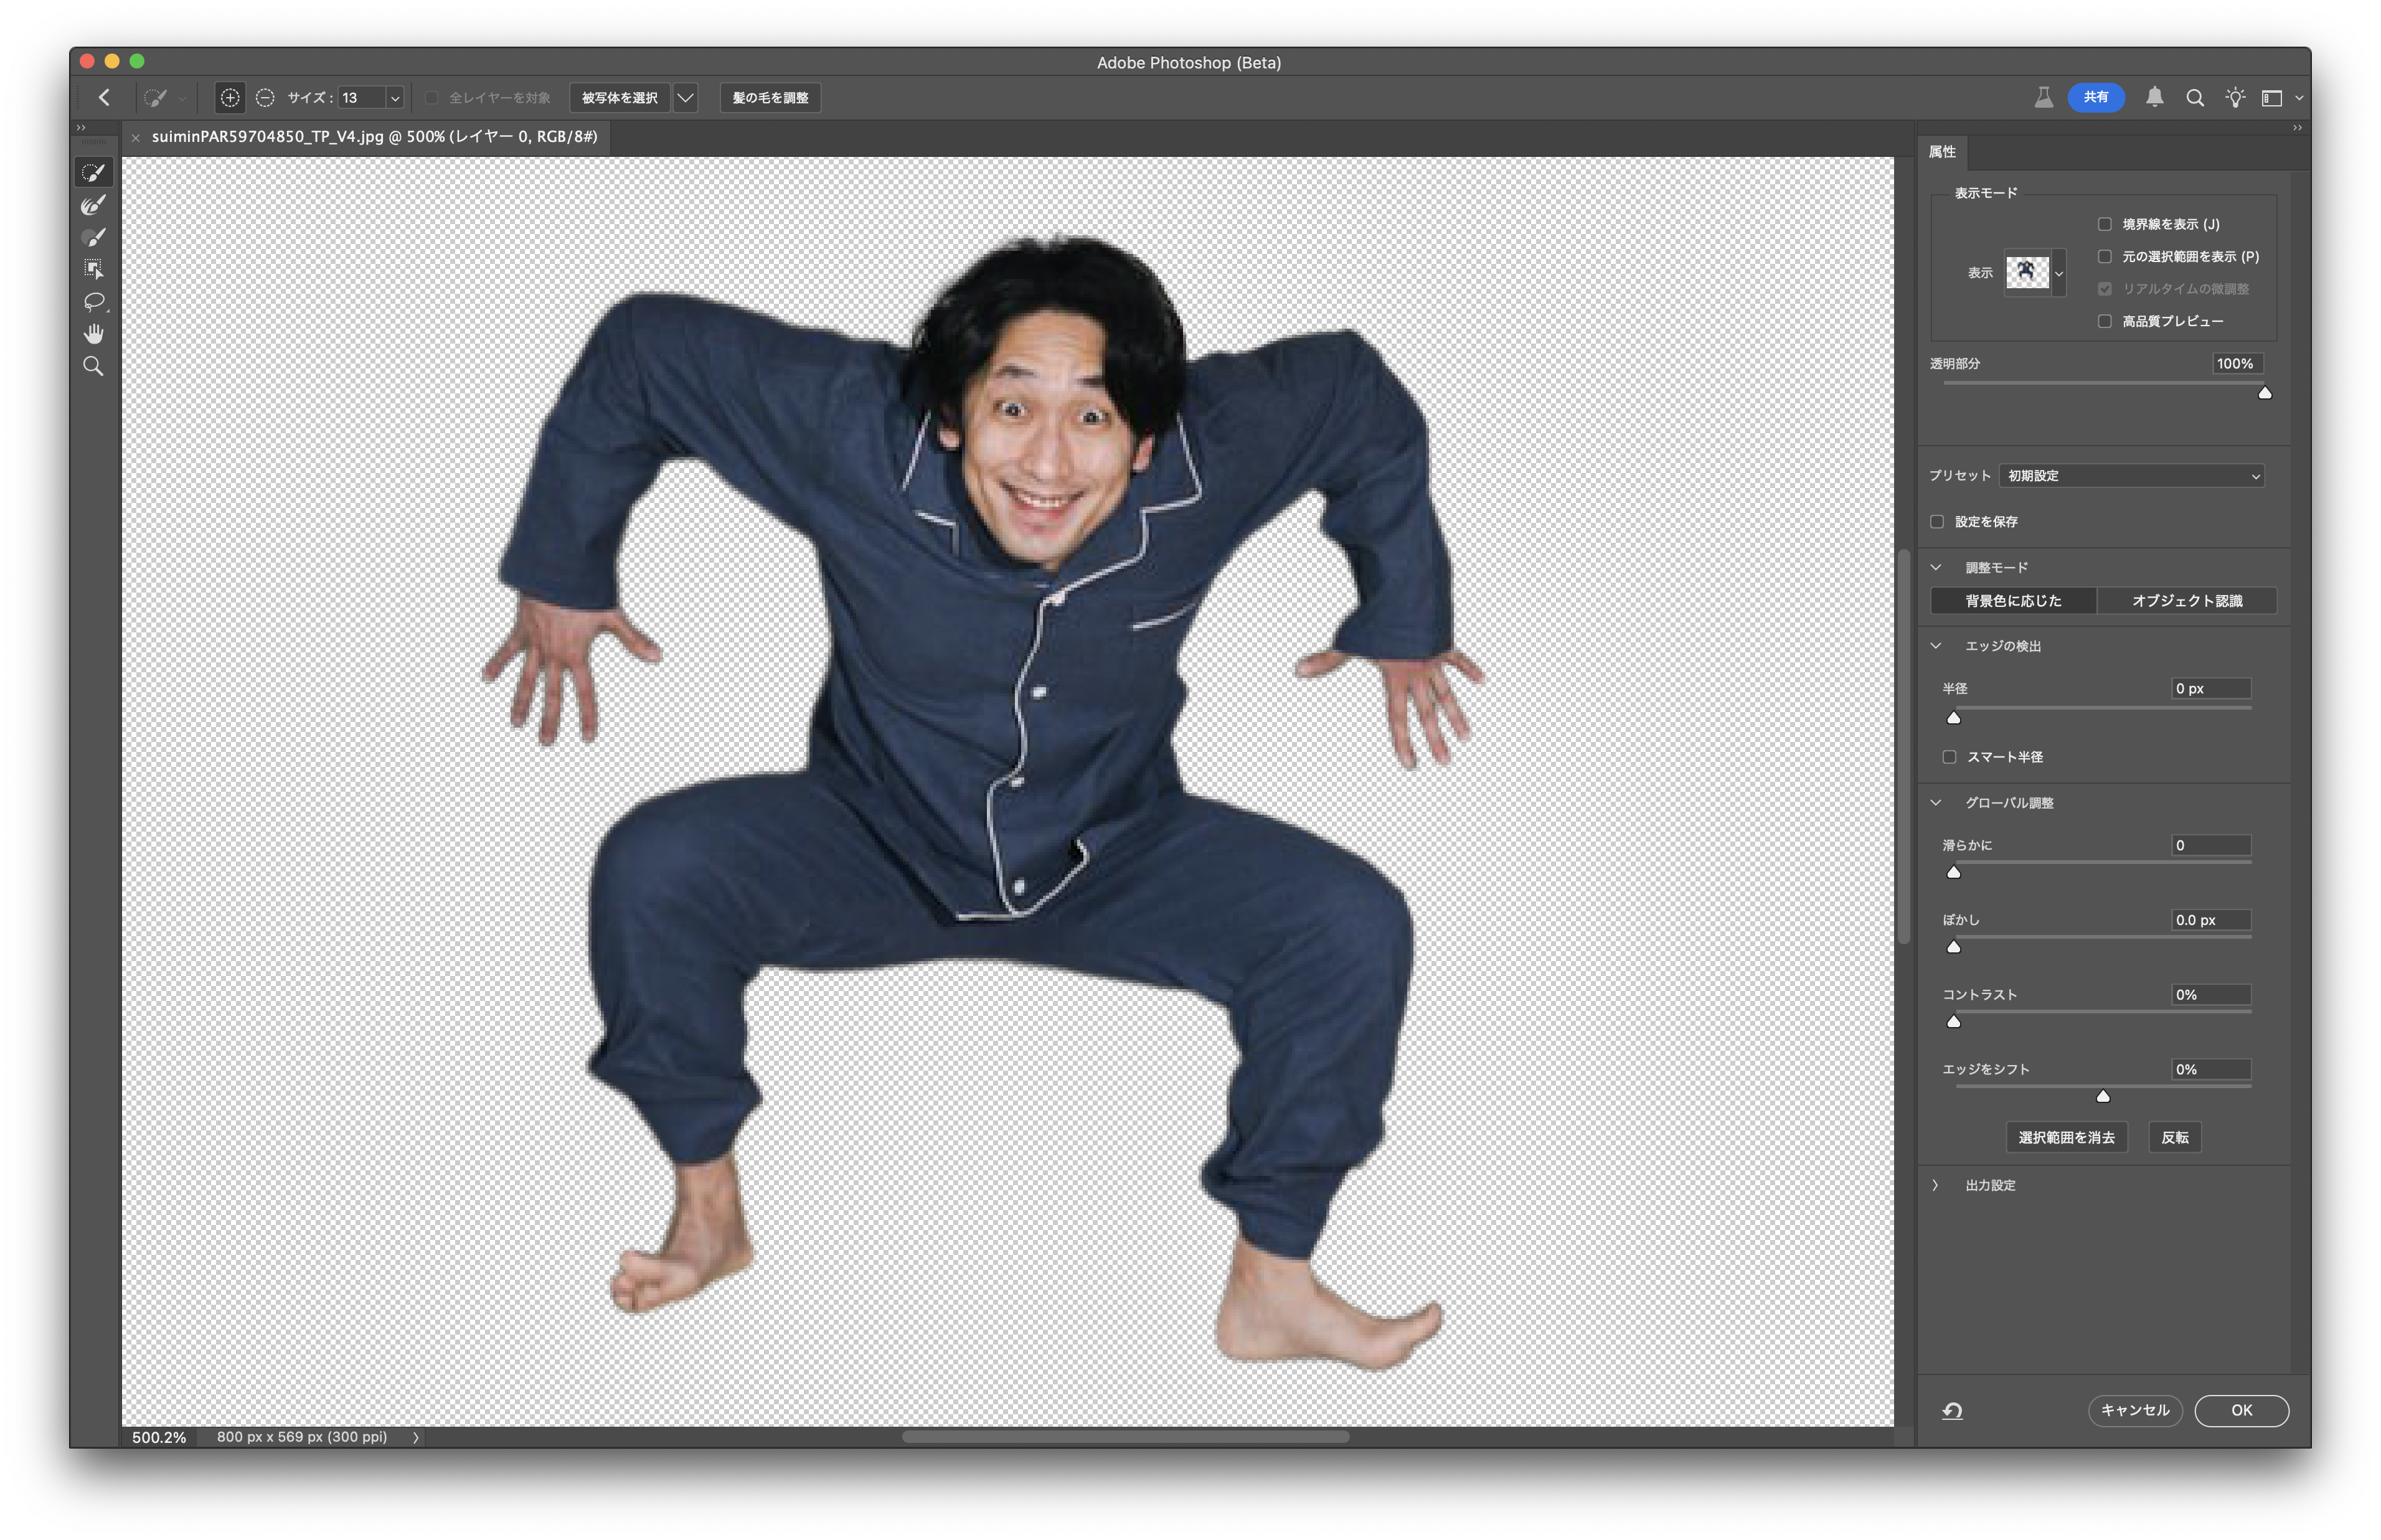Collapse the エッジの検出 section
Image resolution: width=2381 pixels, height=1540 pixels.
pyautogui.click(x=1935, y=645)
